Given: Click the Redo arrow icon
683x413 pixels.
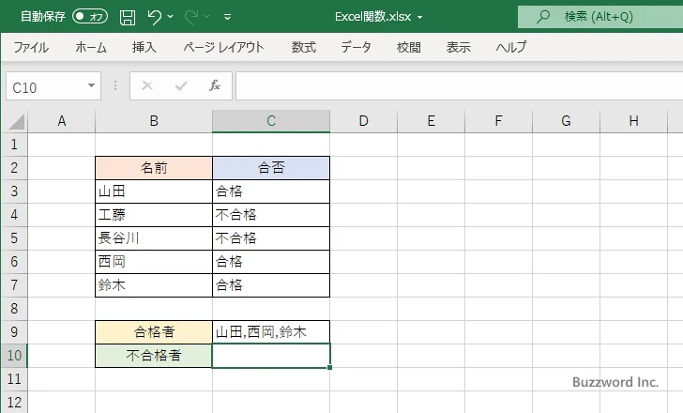Looking at the screenshot, I should click(x=191, y=17).
